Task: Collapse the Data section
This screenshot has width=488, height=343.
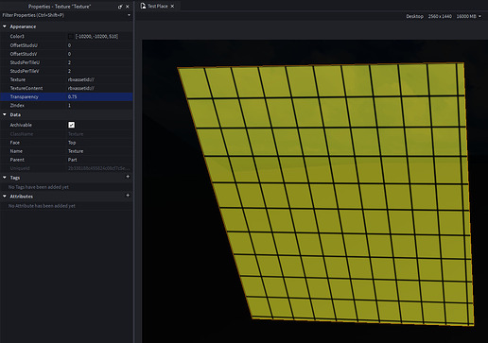Action: pos(5,114)
